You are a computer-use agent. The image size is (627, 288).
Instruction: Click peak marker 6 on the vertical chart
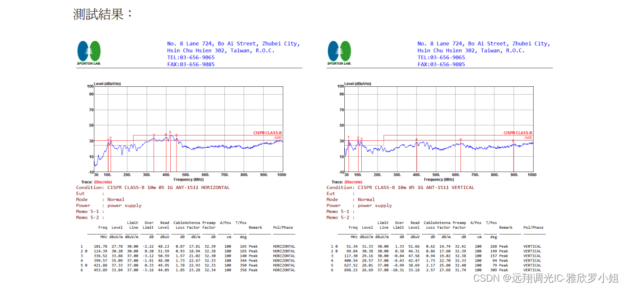tap(513, 141)
